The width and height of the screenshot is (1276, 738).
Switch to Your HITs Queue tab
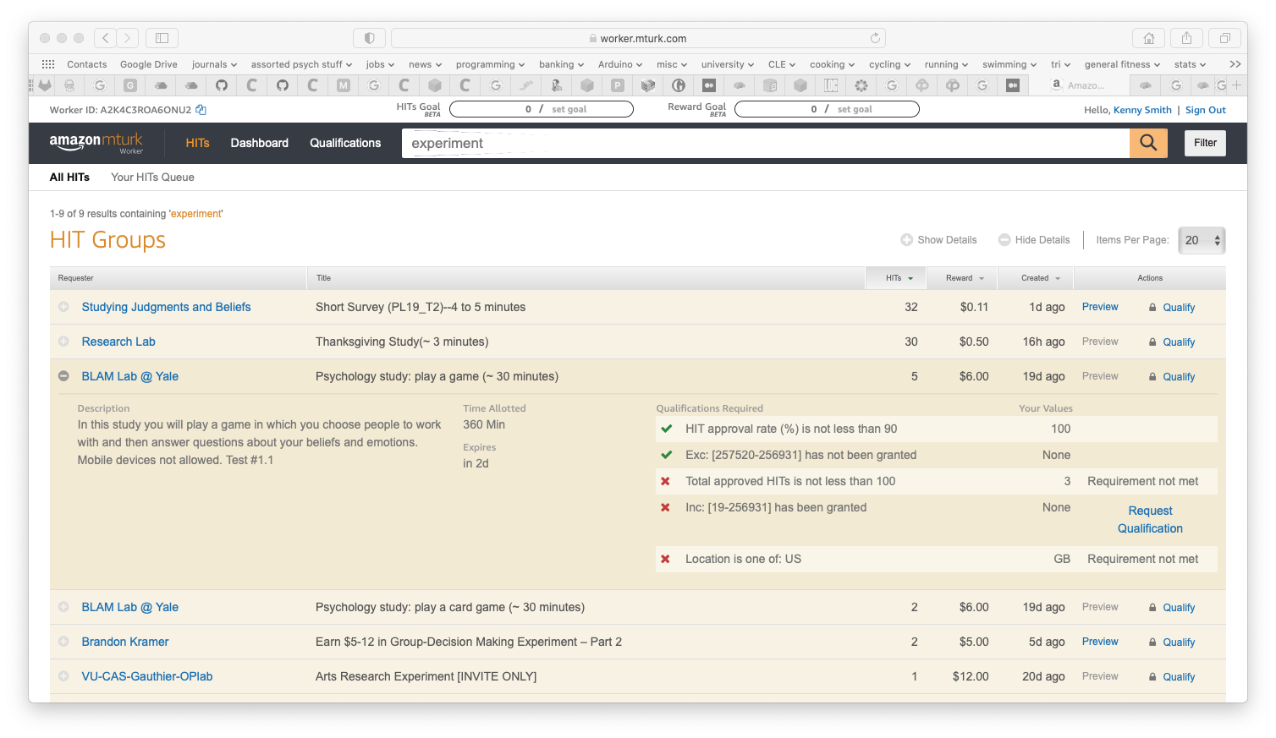(x=152, y=178)
